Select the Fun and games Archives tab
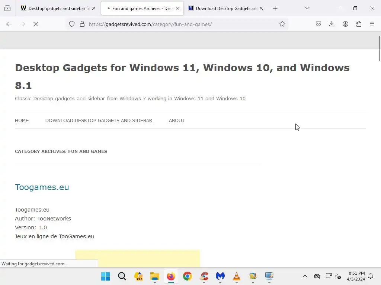The image size is (381, 285). [x=143, y=9]
